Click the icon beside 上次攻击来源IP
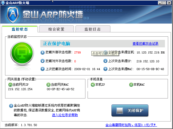The height and width of the screenshot is (129, 173). [x=105, y=61]
